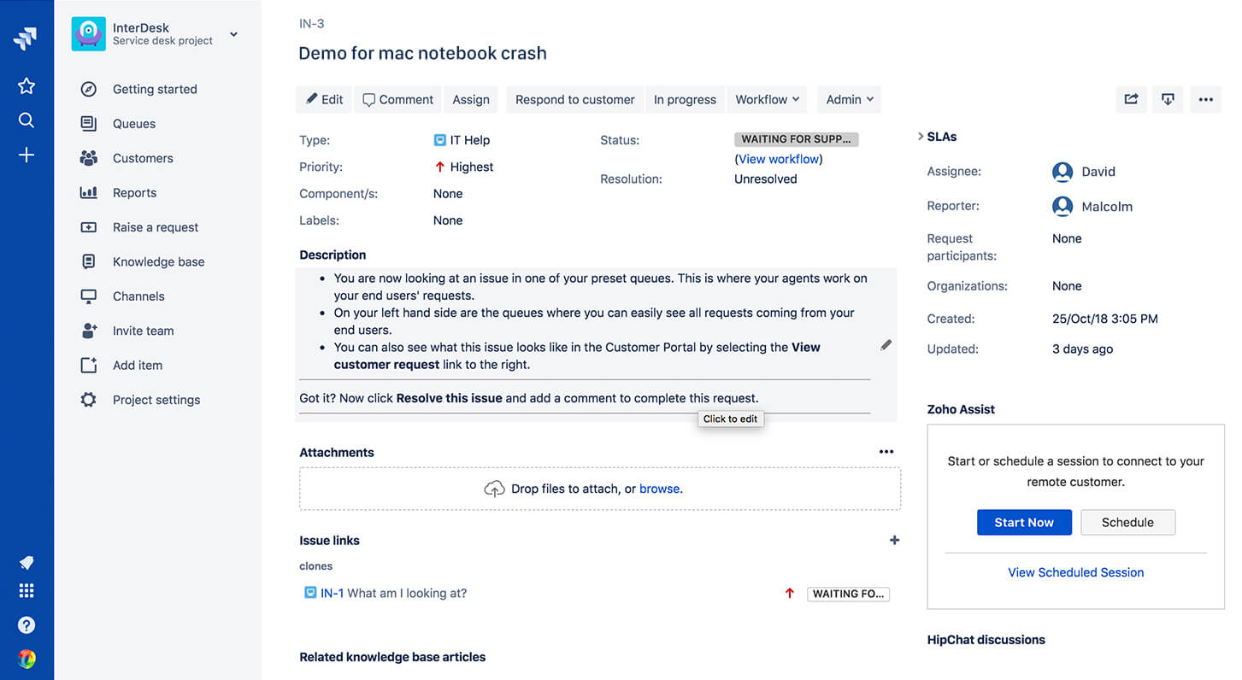The width and height of the screenshot is (1242, 680).
Task: Open the Attachments options ellipsis menu
Action: click(x=886, y=452)
